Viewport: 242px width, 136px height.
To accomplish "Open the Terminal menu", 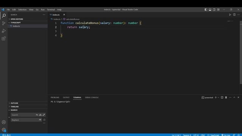I will (x=51, y=9).
